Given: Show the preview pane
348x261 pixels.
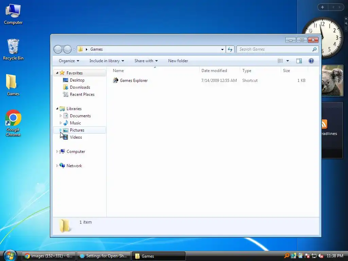Looking at the screenshot, I should pos(299,61).
